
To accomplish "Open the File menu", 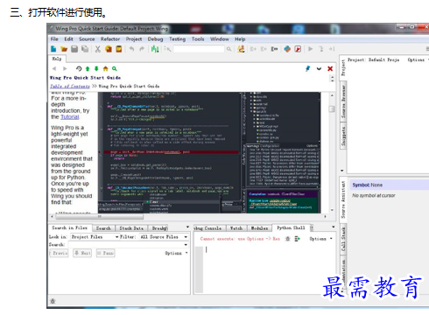I will tap(54, 38).
